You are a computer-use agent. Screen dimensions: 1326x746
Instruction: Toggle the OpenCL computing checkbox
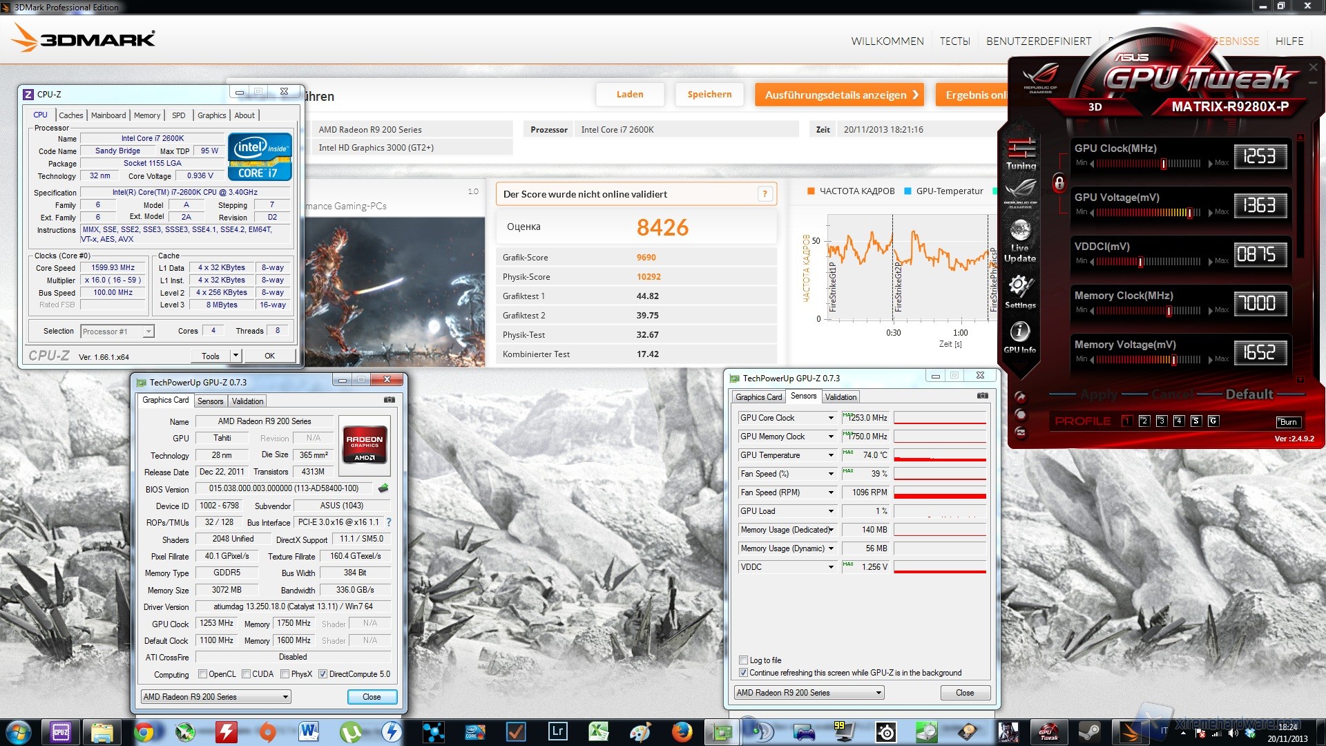[x=203, y=674]
